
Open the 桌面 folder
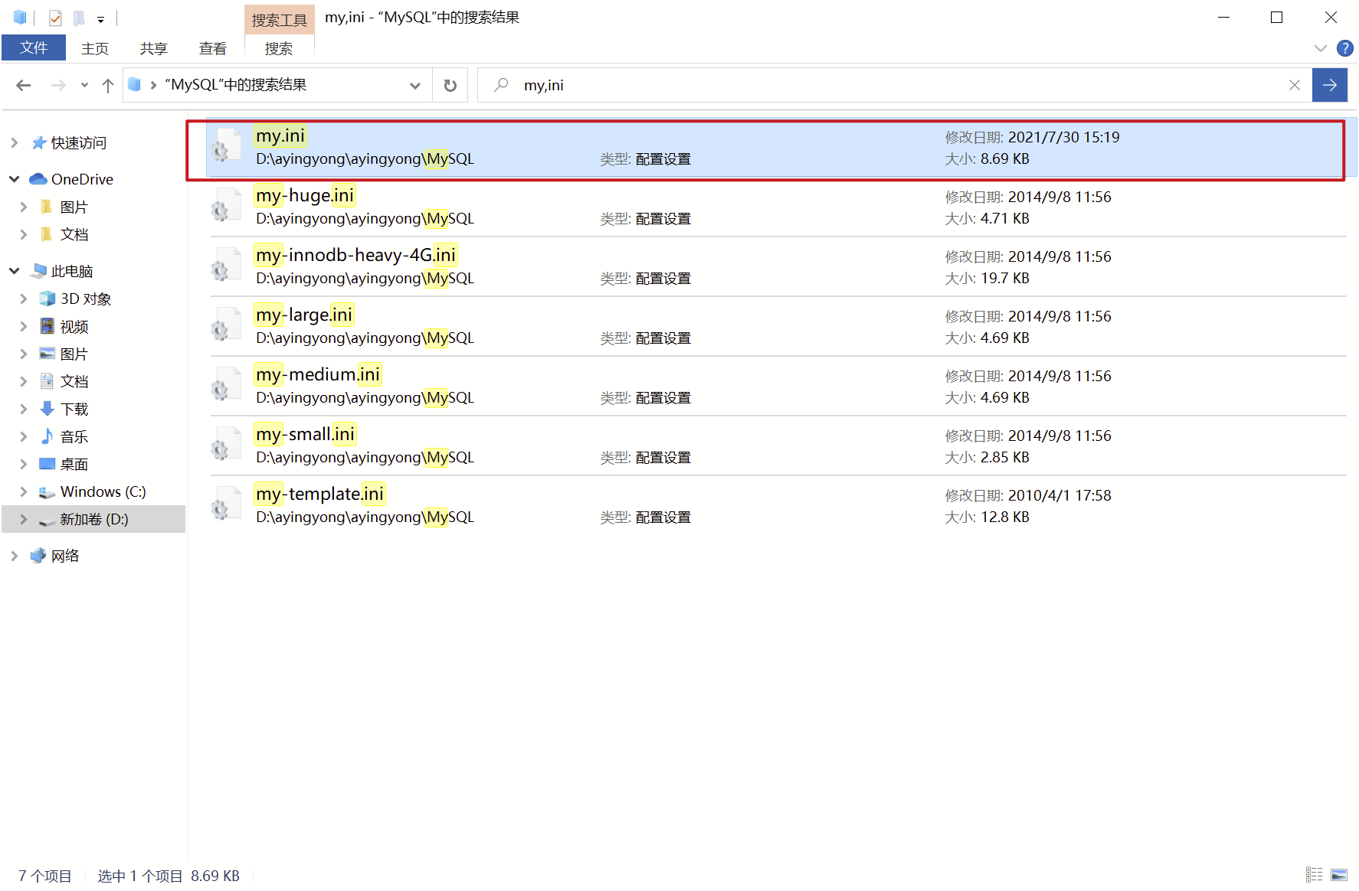(x=74, y=464)
